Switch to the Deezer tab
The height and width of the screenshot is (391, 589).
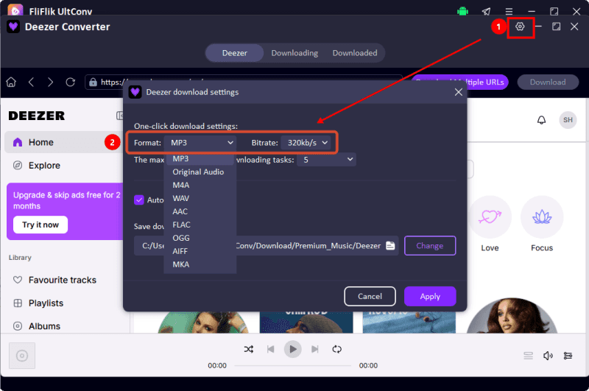pos(234,53)
